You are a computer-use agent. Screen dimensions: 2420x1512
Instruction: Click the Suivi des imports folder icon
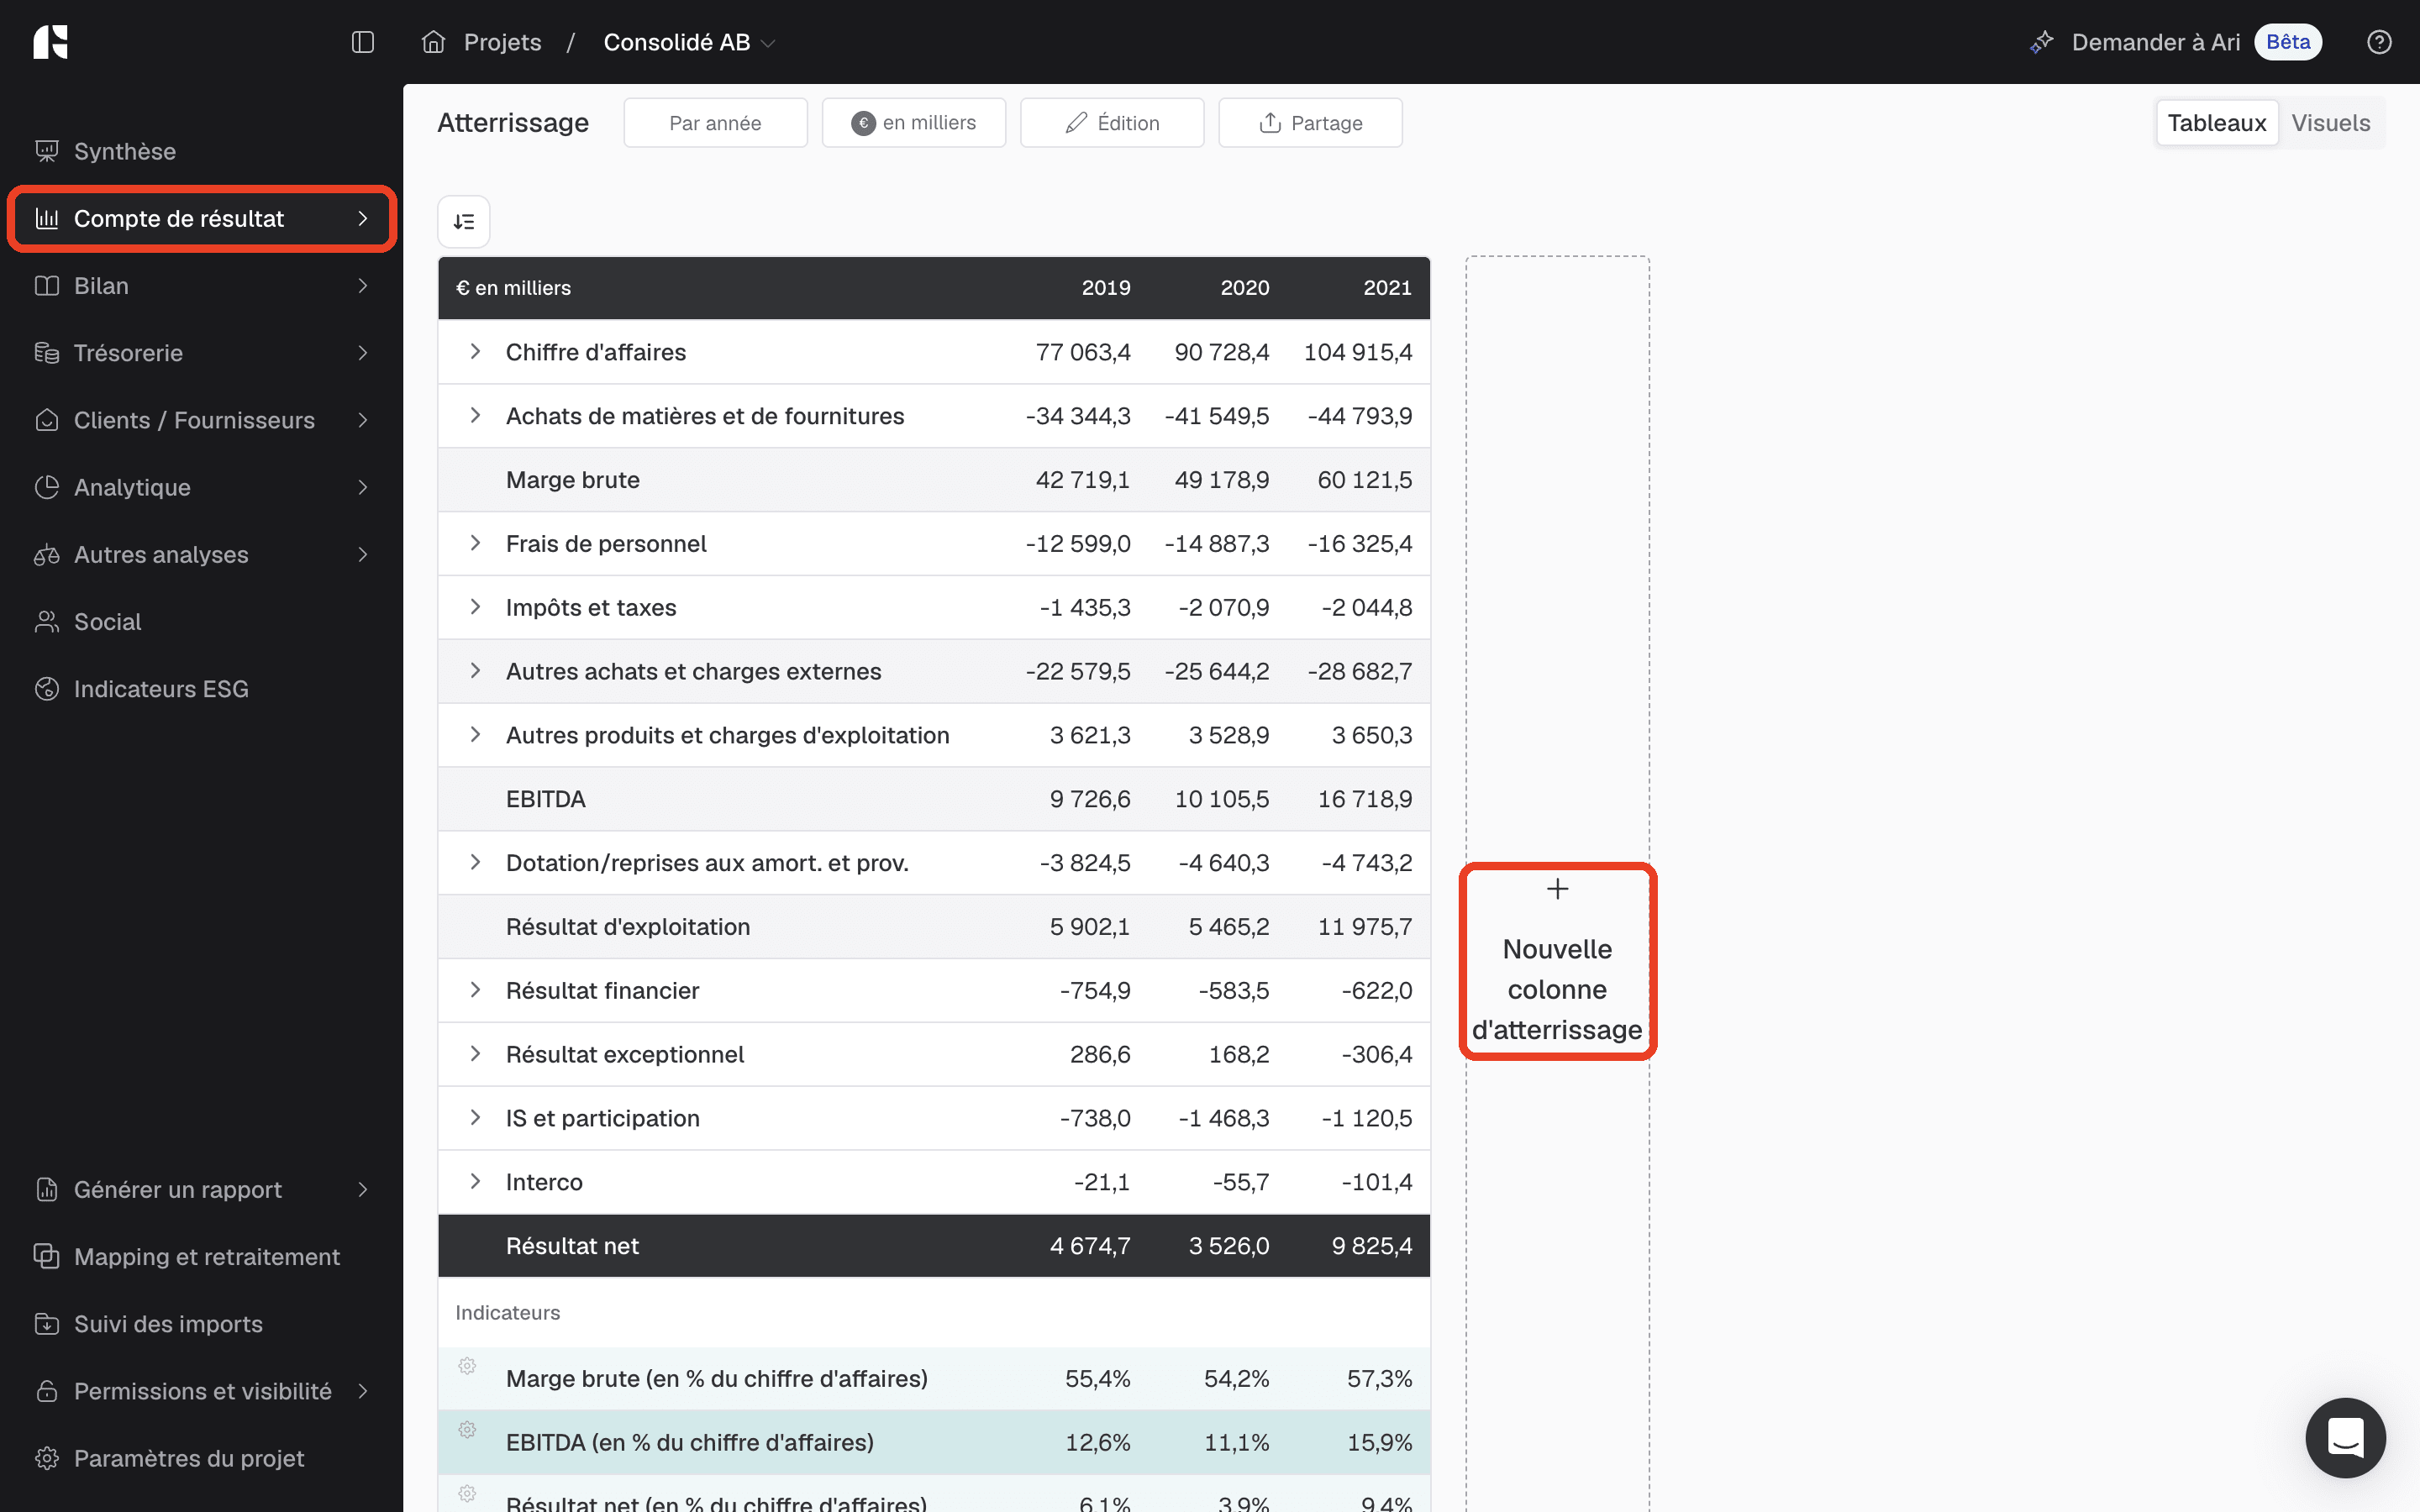[47, 1324]
